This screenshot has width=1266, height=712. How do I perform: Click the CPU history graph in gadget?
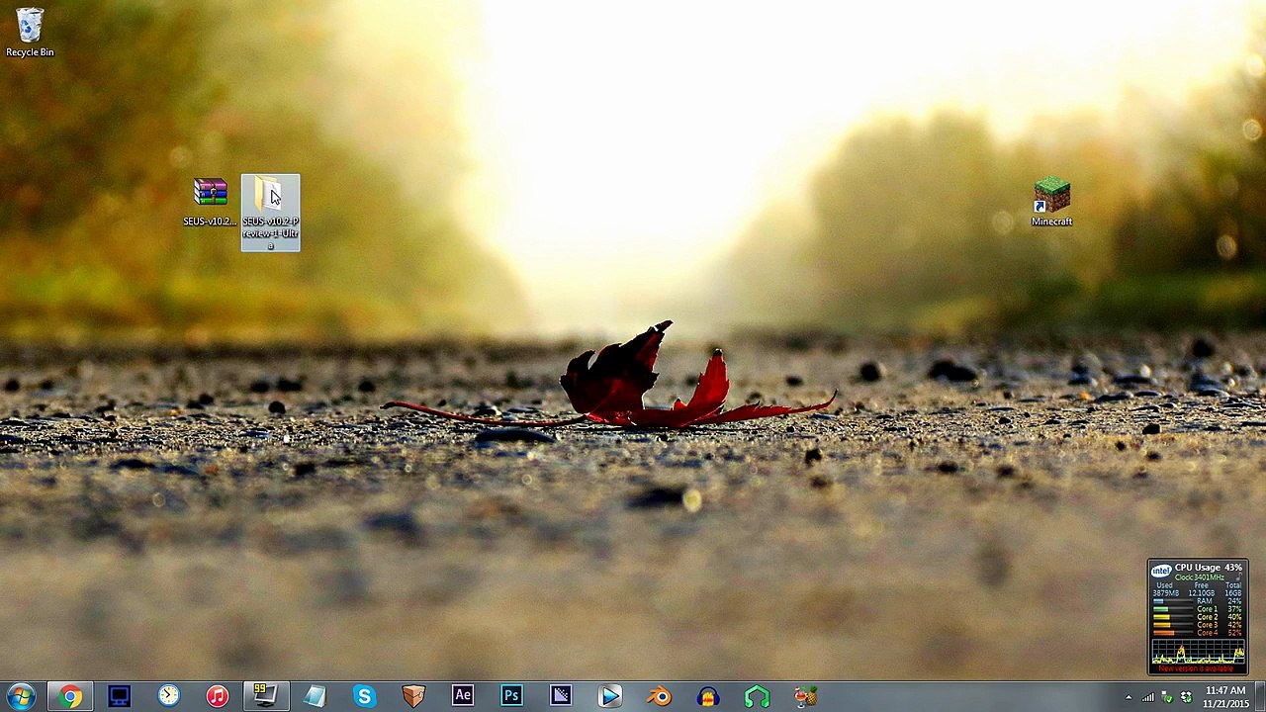click(1198, 653)
